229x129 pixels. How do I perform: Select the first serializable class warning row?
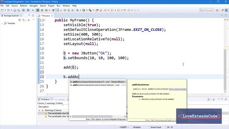[58, 113]
